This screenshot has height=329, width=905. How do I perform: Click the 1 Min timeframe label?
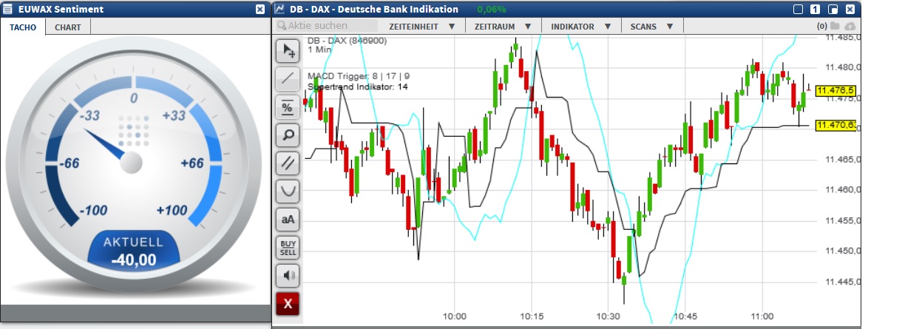pos(319,50)
